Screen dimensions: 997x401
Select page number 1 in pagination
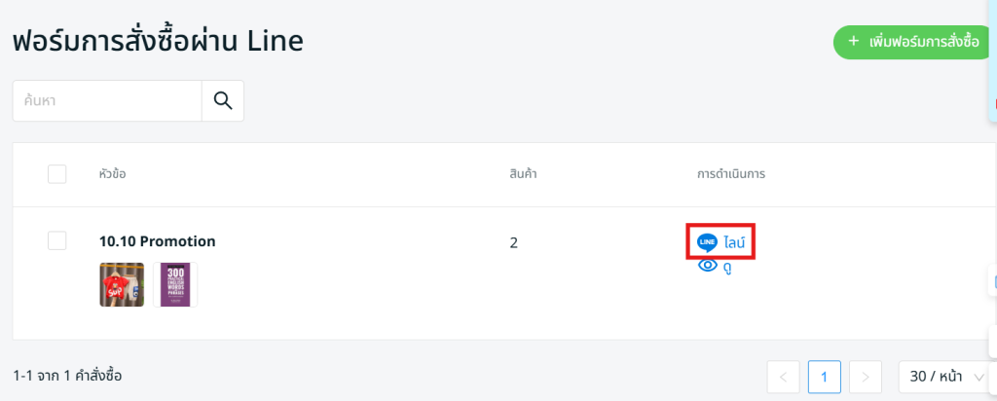[x=825, y=377]
